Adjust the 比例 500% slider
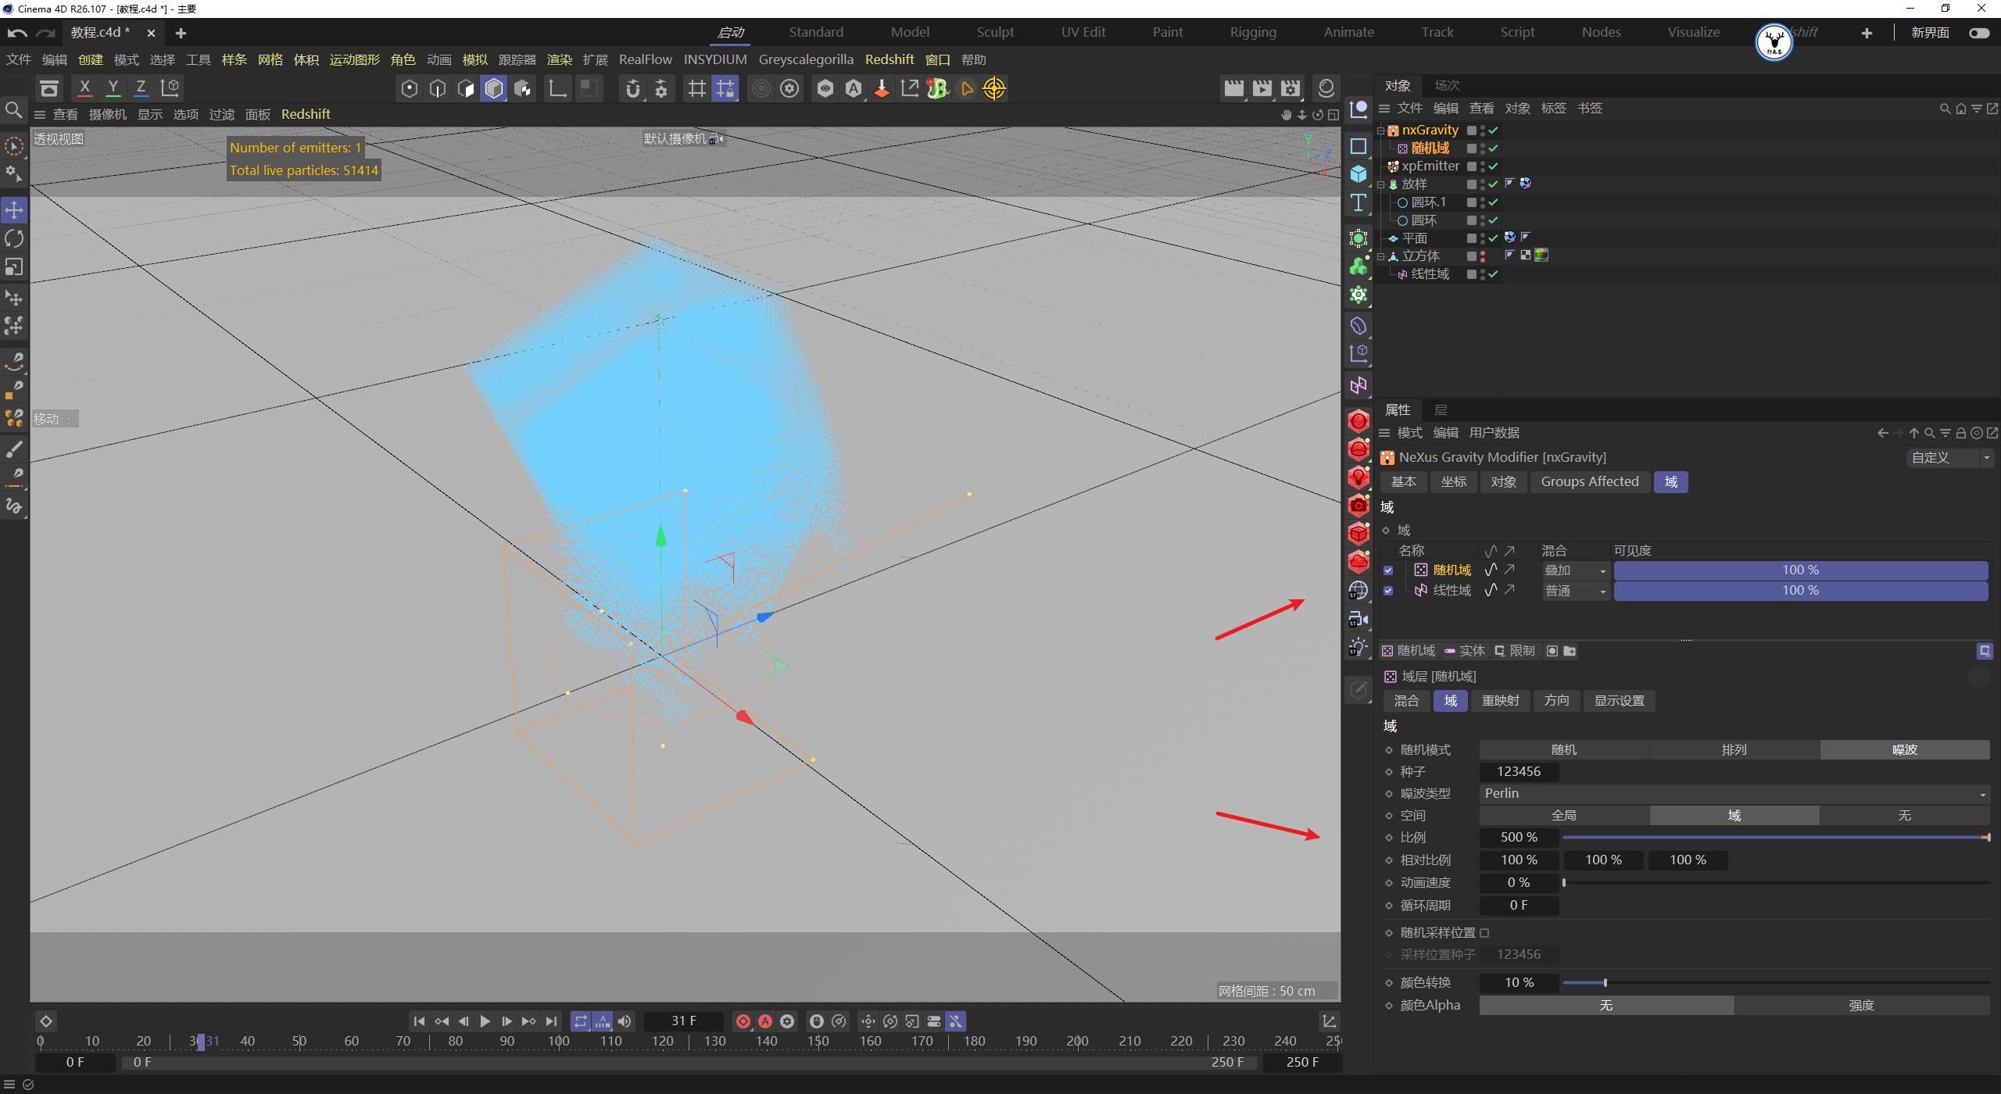Viewport: 2001px width, 1094px height. 1774,837
